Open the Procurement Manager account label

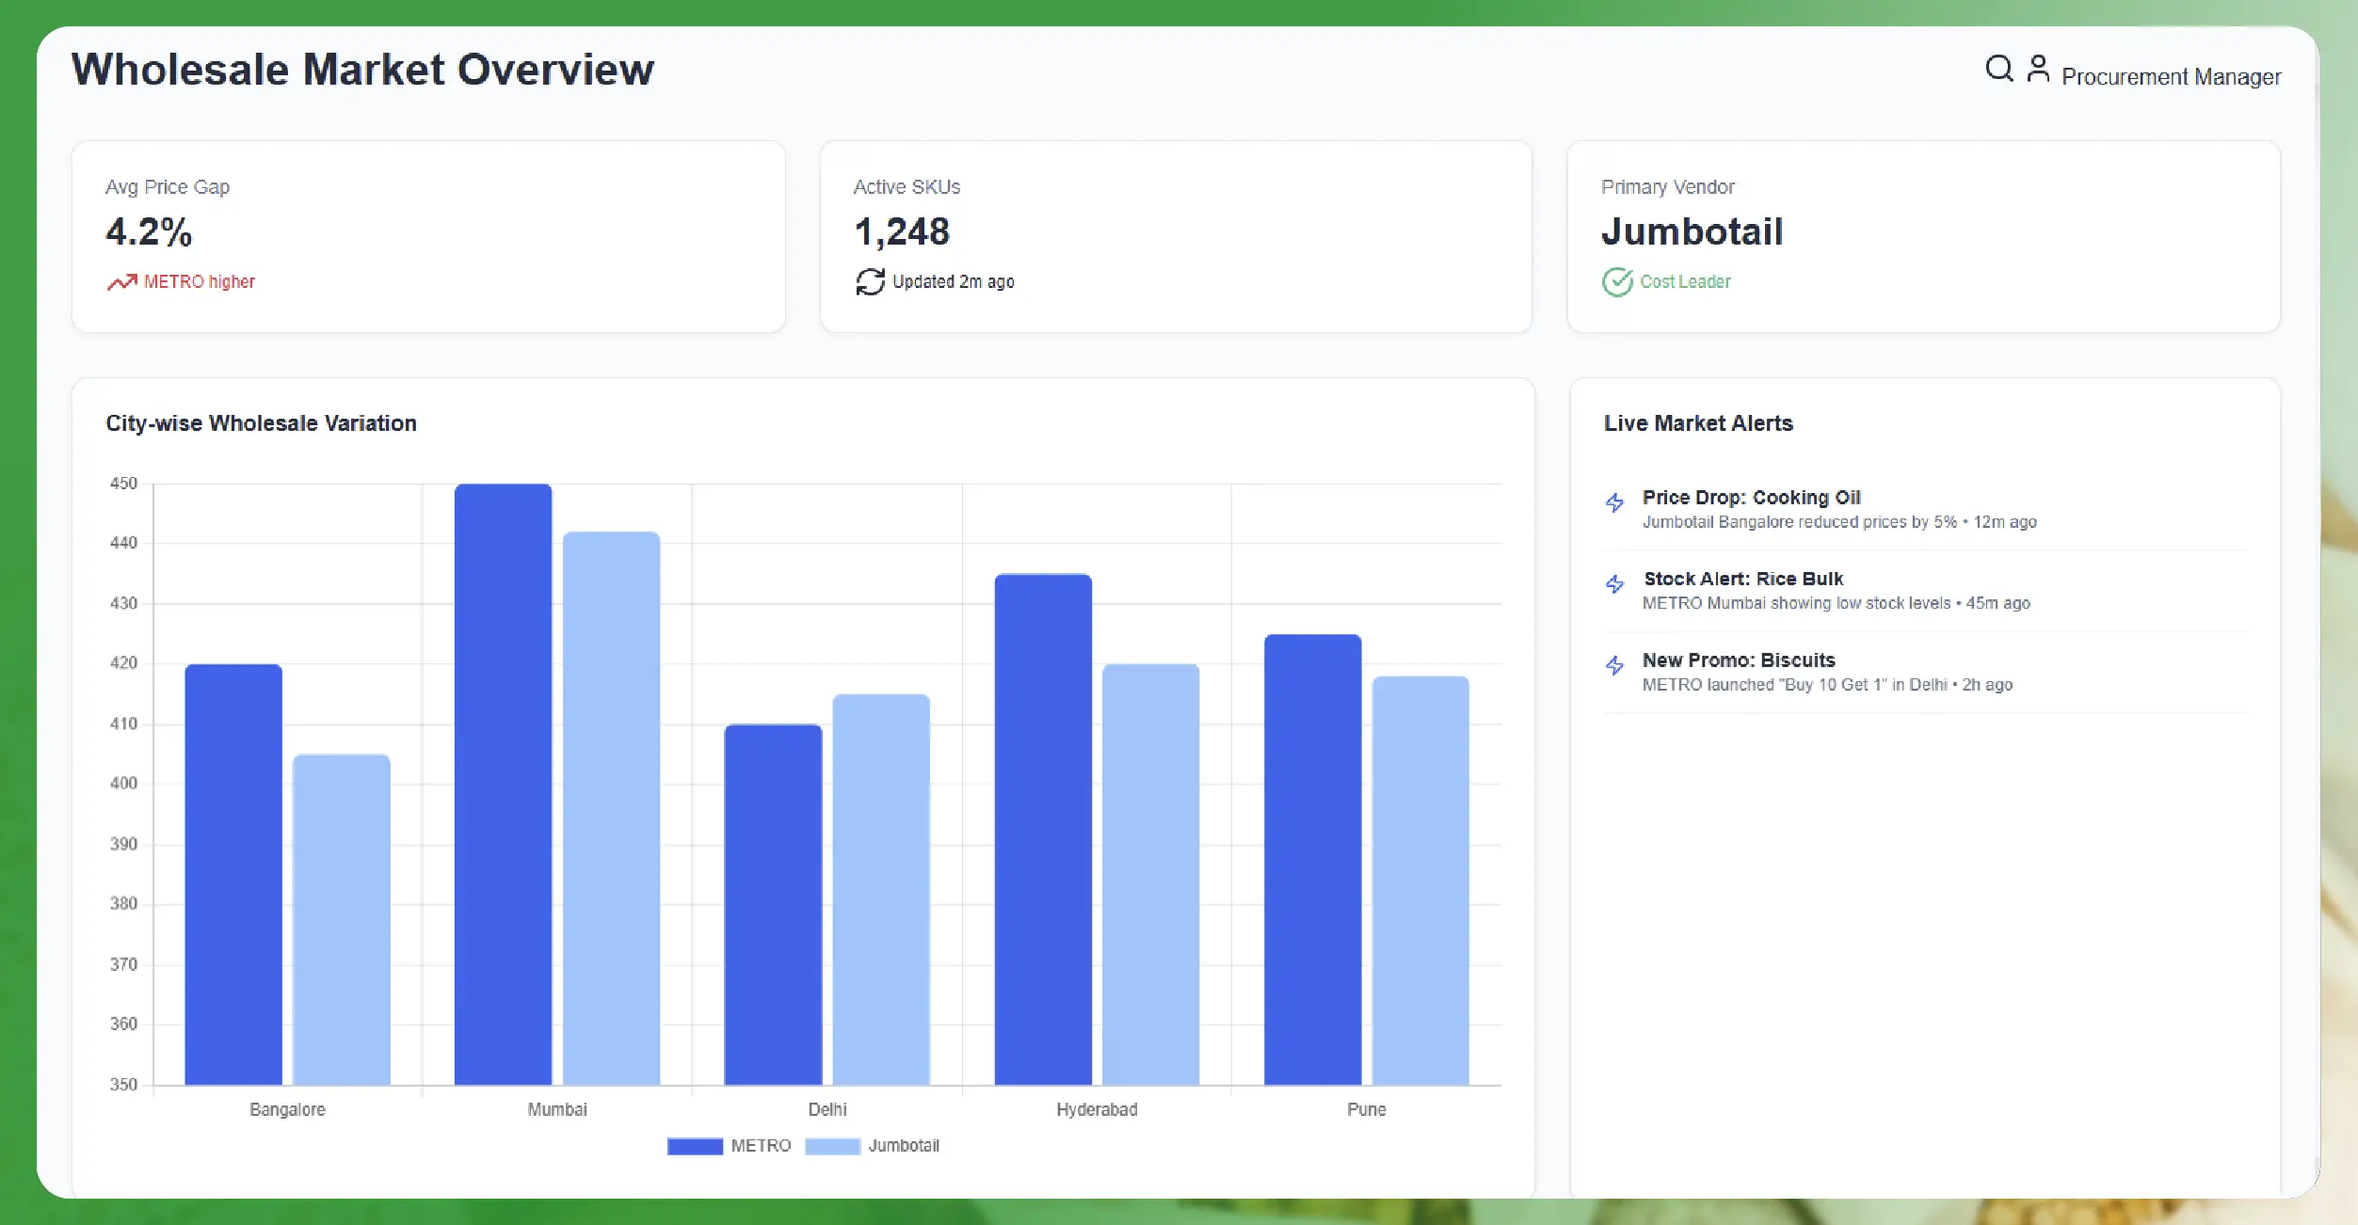tap(2171, 76)
